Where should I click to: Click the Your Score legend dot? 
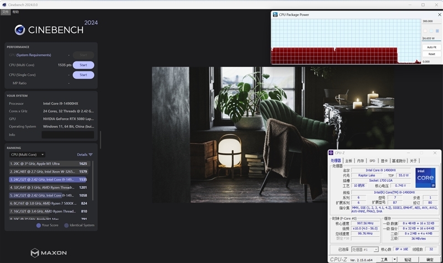pos(38,225)
